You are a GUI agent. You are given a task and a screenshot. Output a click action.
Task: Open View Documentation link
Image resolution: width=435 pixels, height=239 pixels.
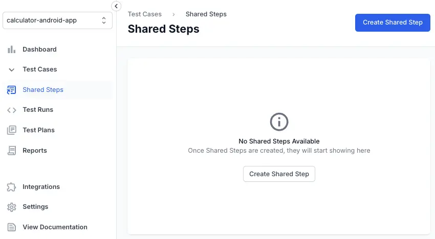click(x=55, y=227)
